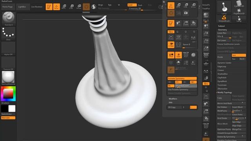Toggle Live Boolean

point(37,7)
